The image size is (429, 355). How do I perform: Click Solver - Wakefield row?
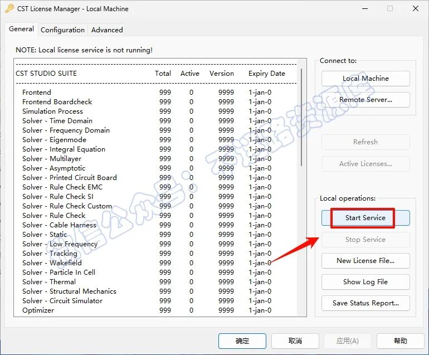click(156, 262)
